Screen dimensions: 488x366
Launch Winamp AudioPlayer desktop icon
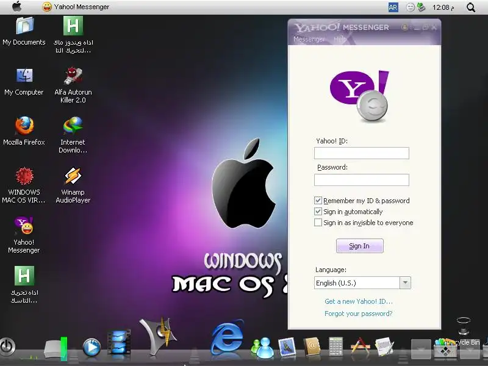[73, 185]
